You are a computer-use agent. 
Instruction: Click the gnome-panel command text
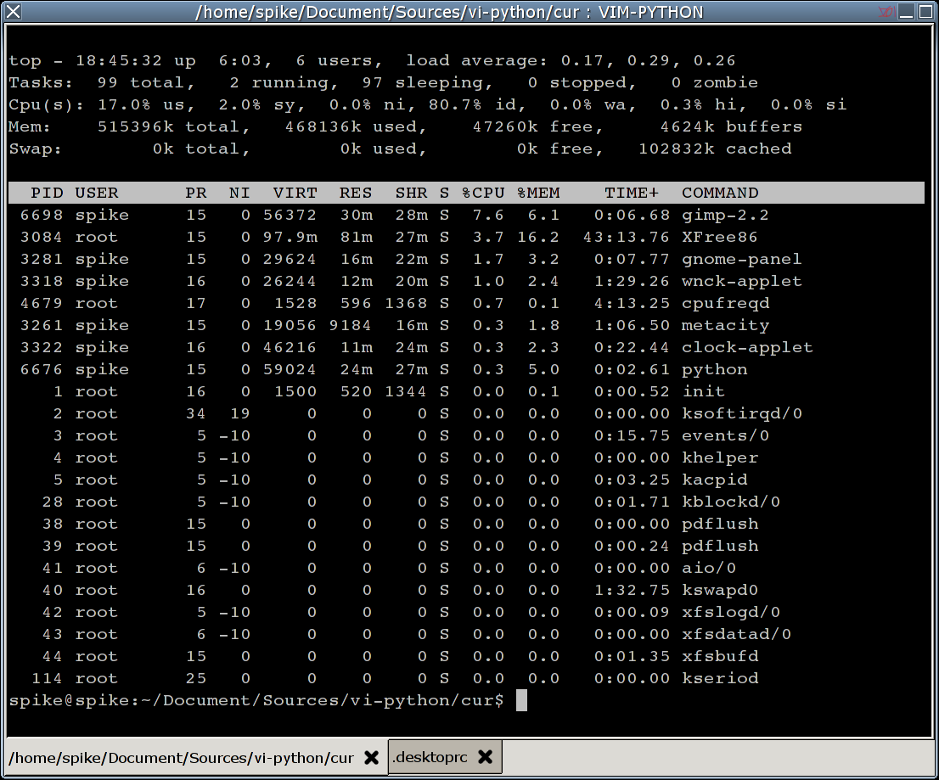tap(741, 259)
